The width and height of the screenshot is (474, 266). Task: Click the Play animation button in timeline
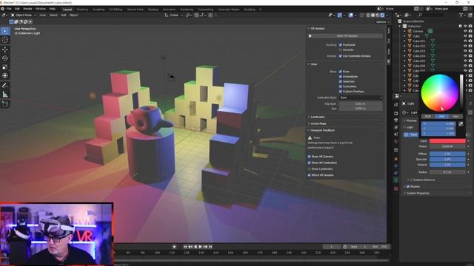(x=200, y=247)
